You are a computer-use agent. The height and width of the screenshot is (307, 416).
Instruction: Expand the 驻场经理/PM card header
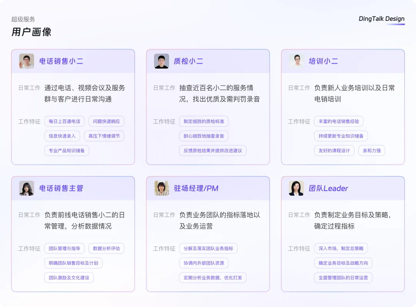[208, 188]
